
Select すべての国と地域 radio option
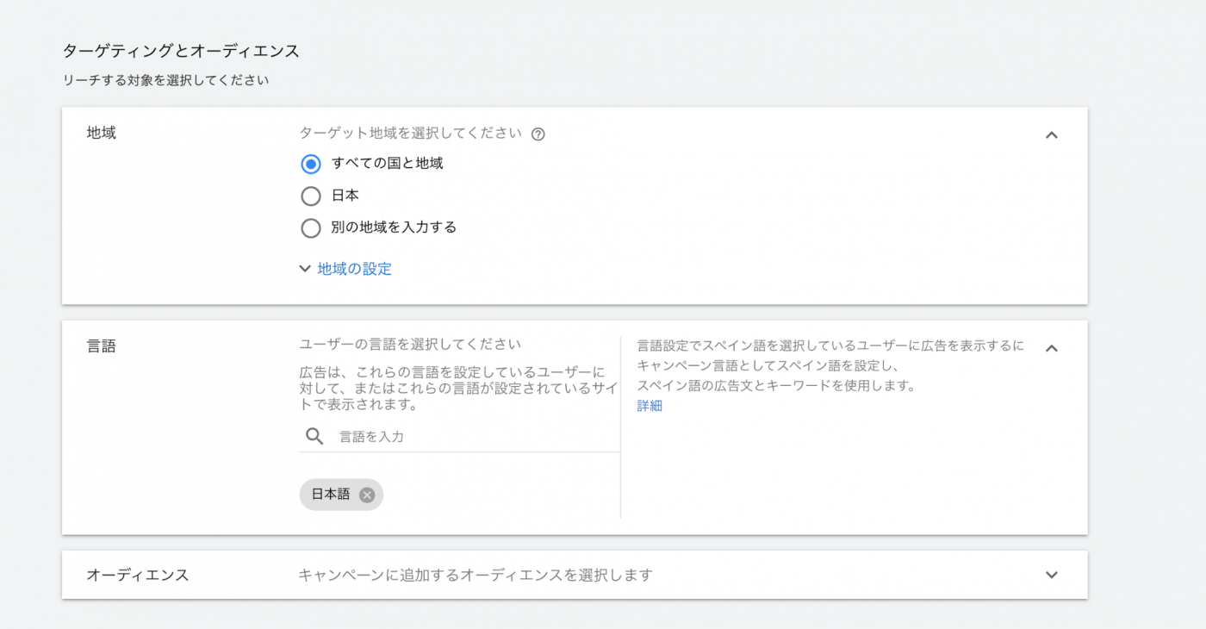311,164
